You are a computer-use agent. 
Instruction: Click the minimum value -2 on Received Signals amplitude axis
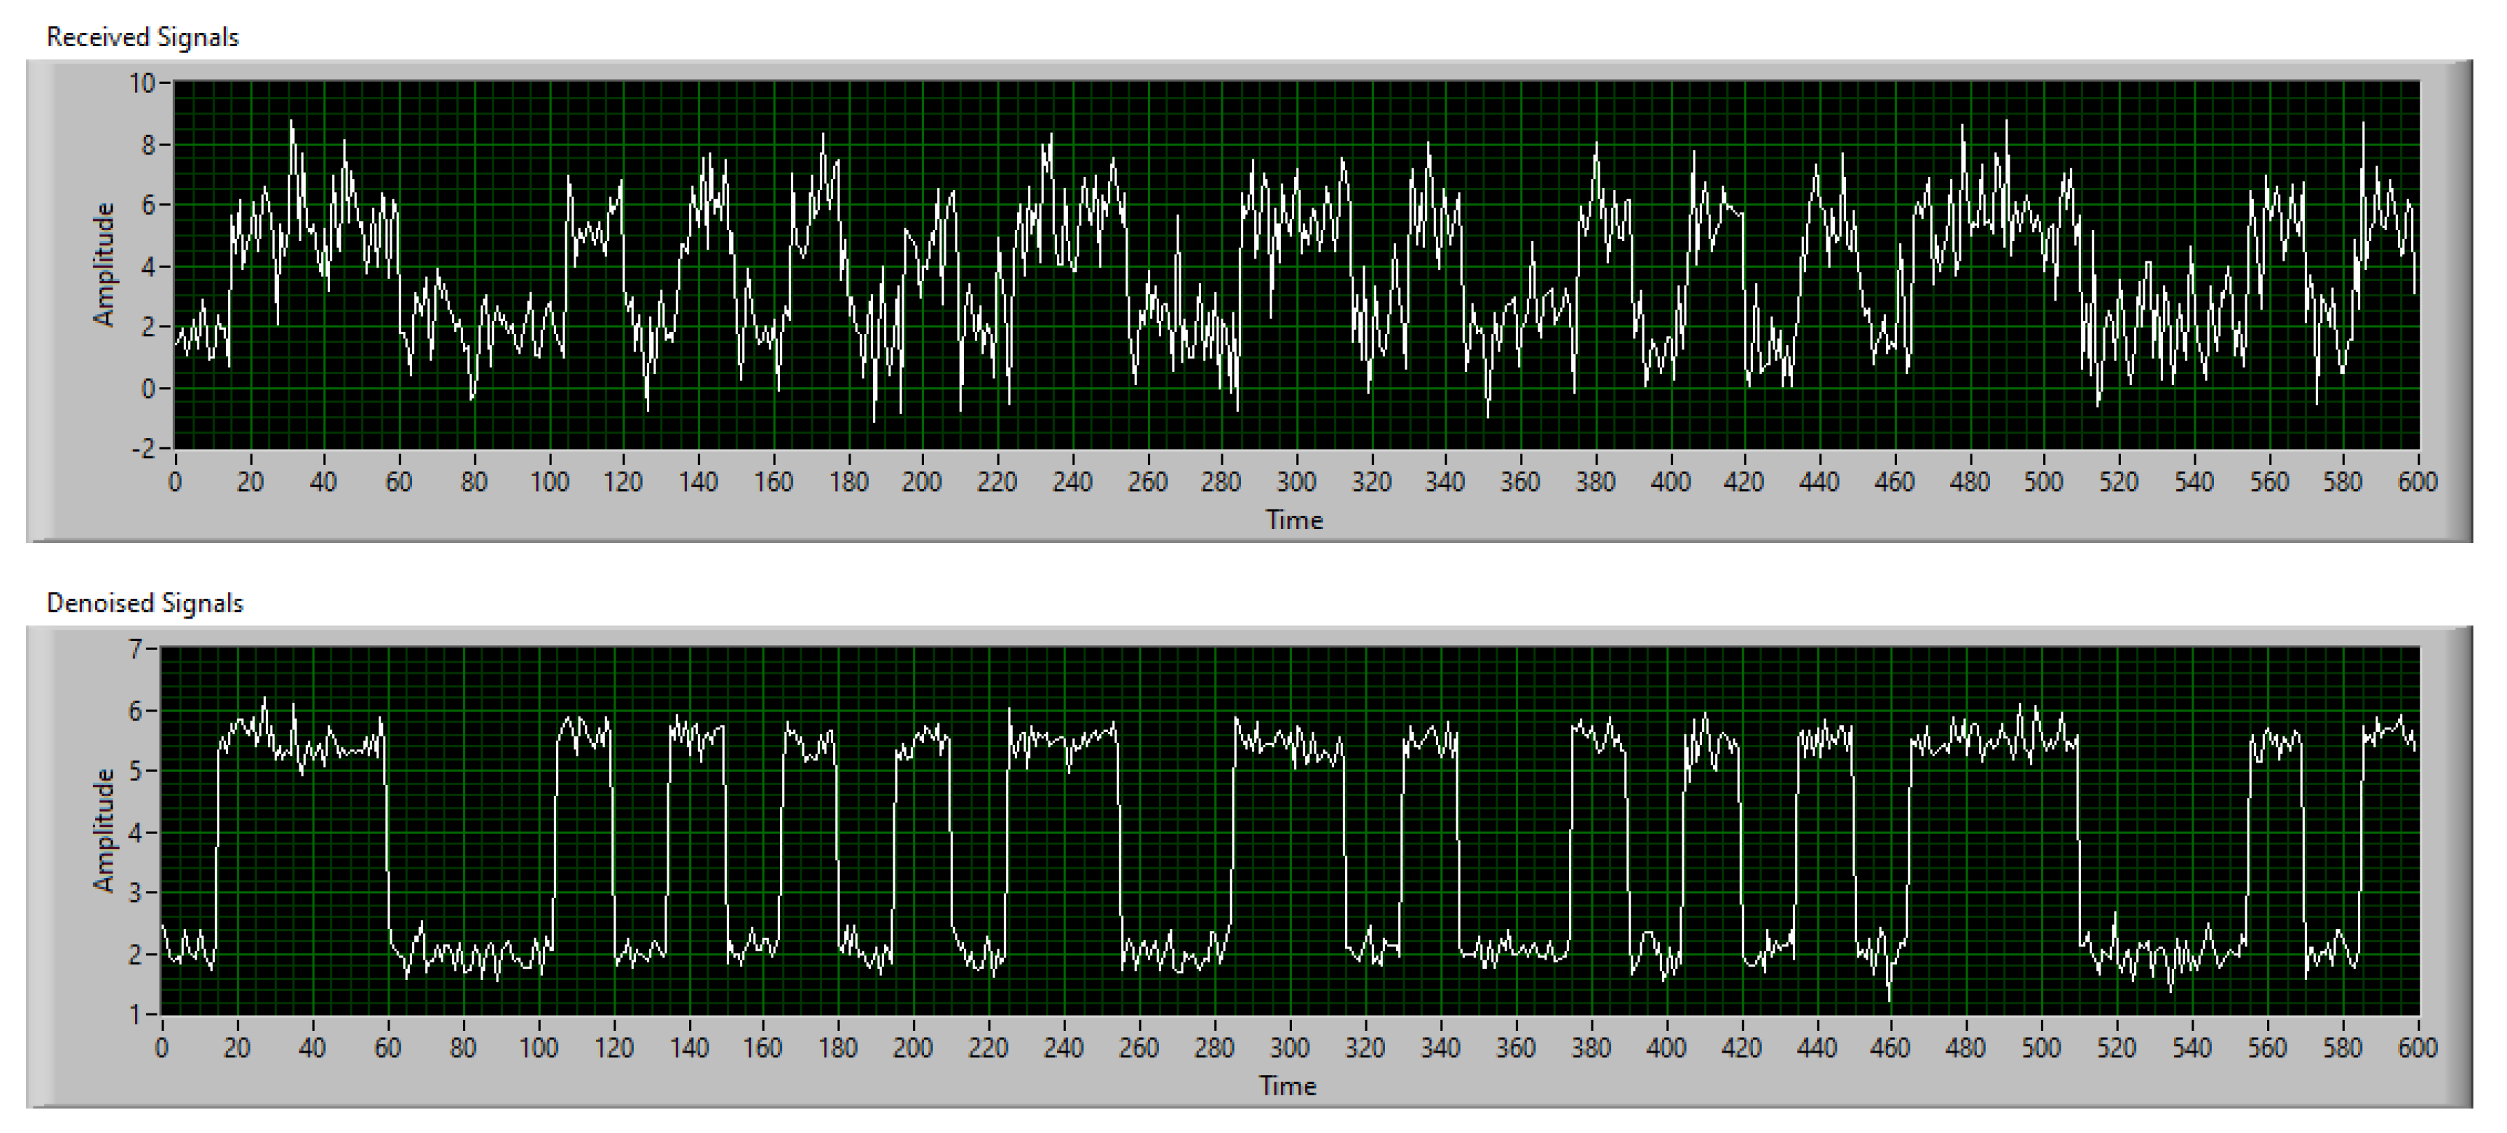(142, 448)
